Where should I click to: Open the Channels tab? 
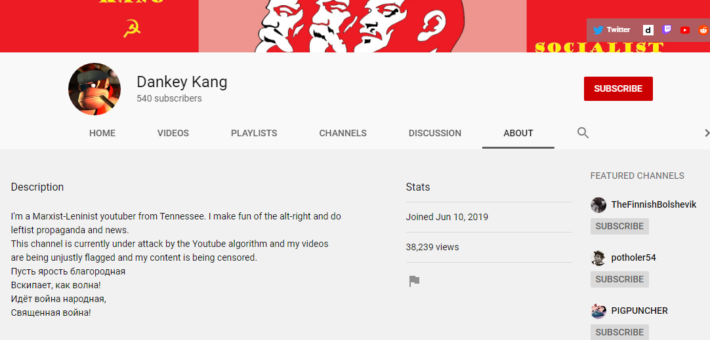coord(343,134)
